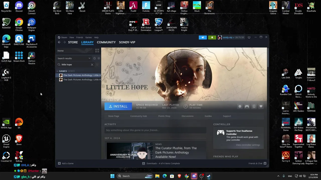The width and height of the screenshot is (321, 180).
Task: Select Hollow Knight desktop icon under Kaf village
Action: tap(184, 25)
